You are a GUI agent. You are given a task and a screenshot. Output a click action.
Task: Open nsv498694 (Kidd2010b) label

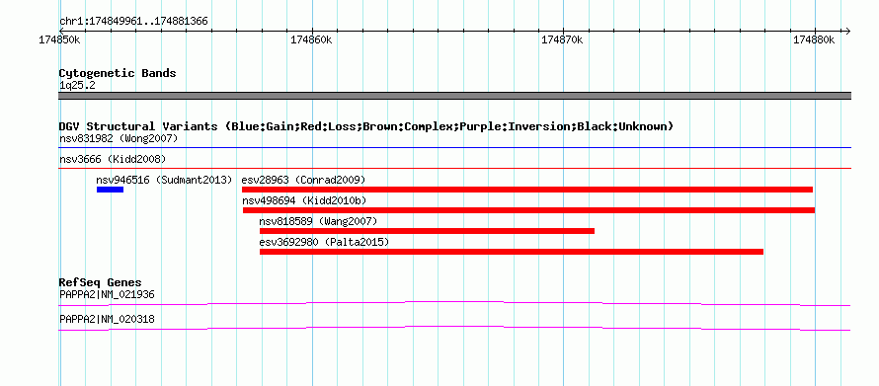(x=305, y=200)
